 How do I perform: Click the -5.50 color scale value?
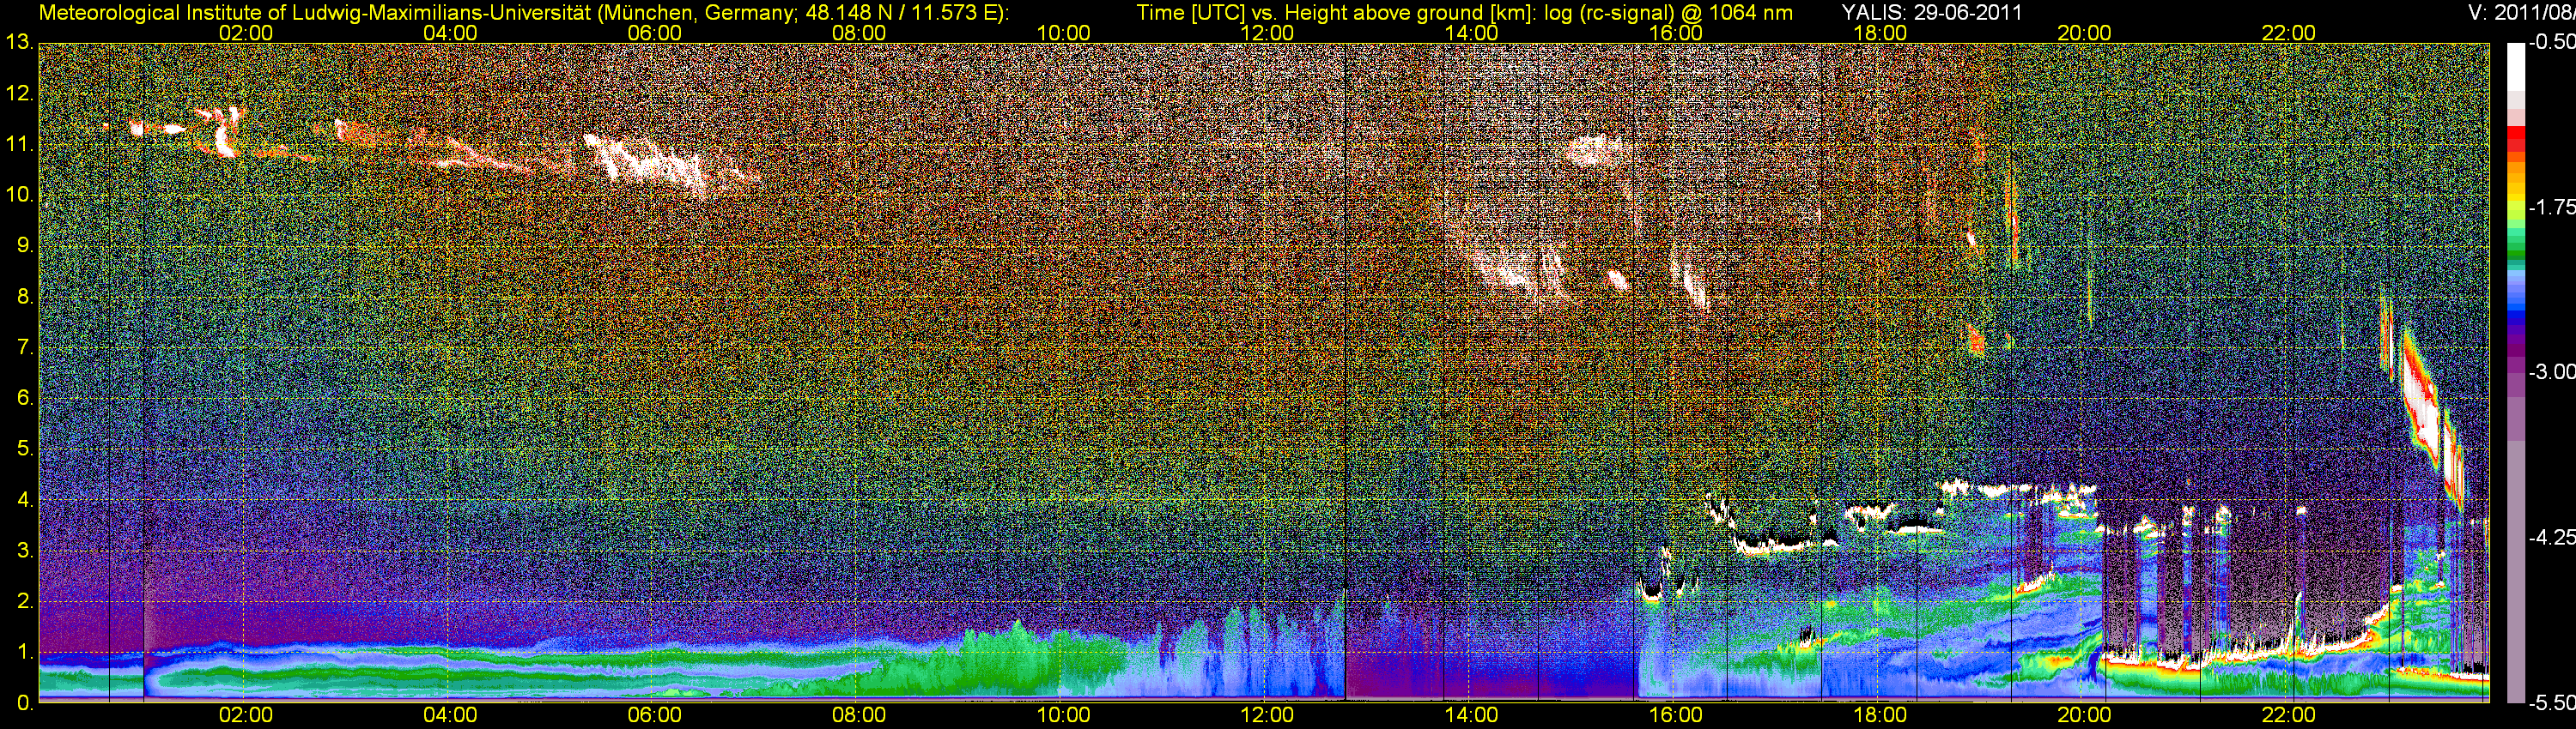(x=2551, y=703)
